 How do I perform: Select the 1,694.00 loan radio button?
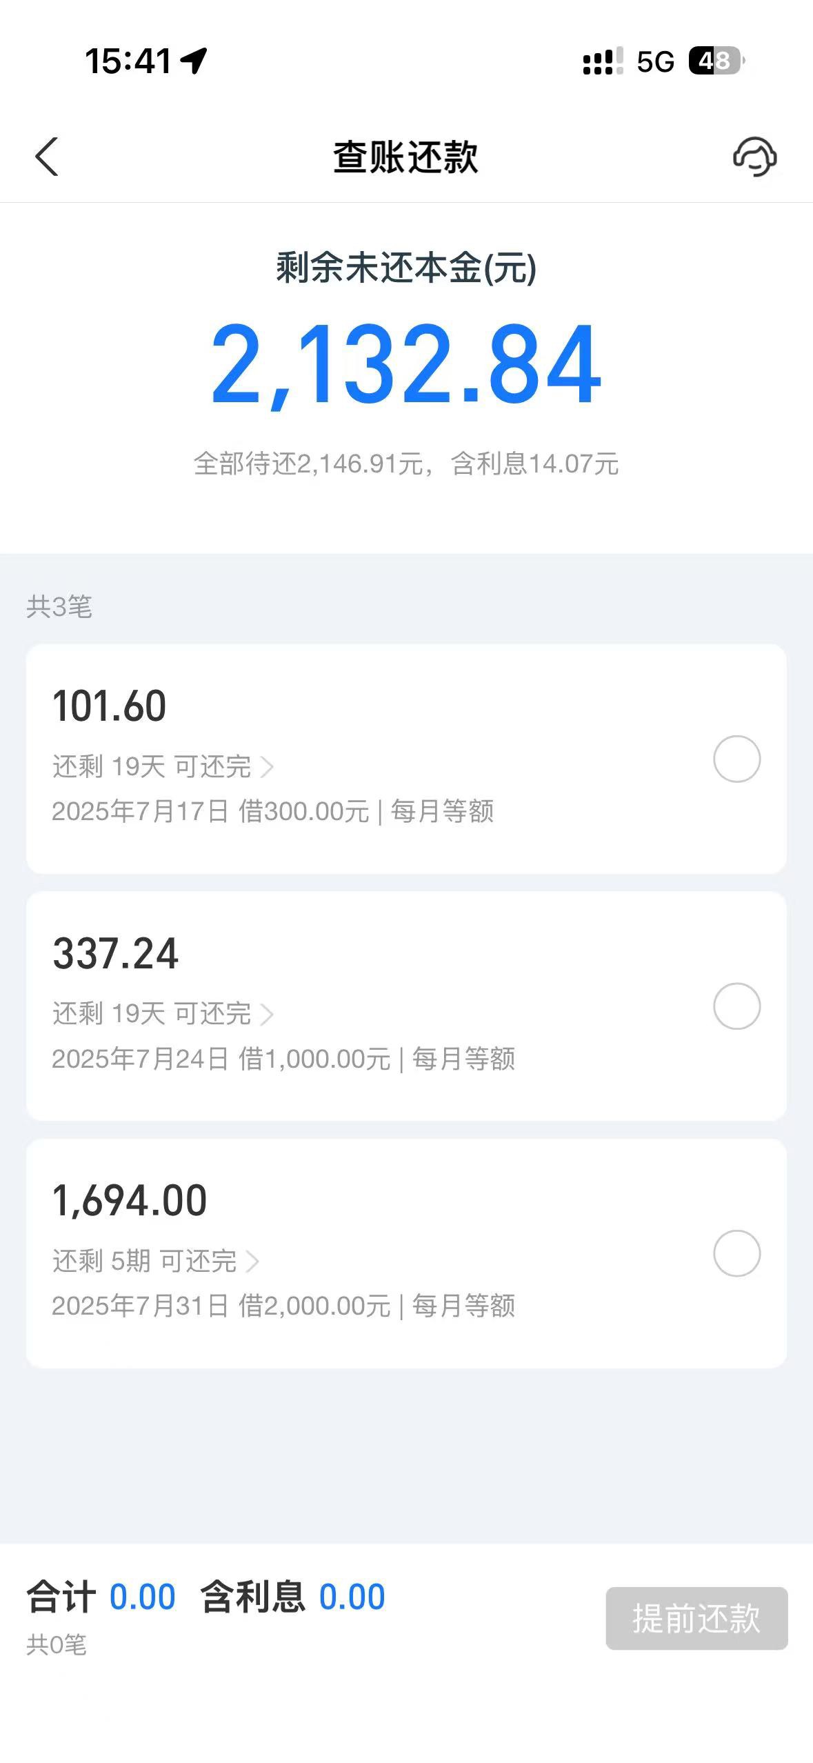736,1253
